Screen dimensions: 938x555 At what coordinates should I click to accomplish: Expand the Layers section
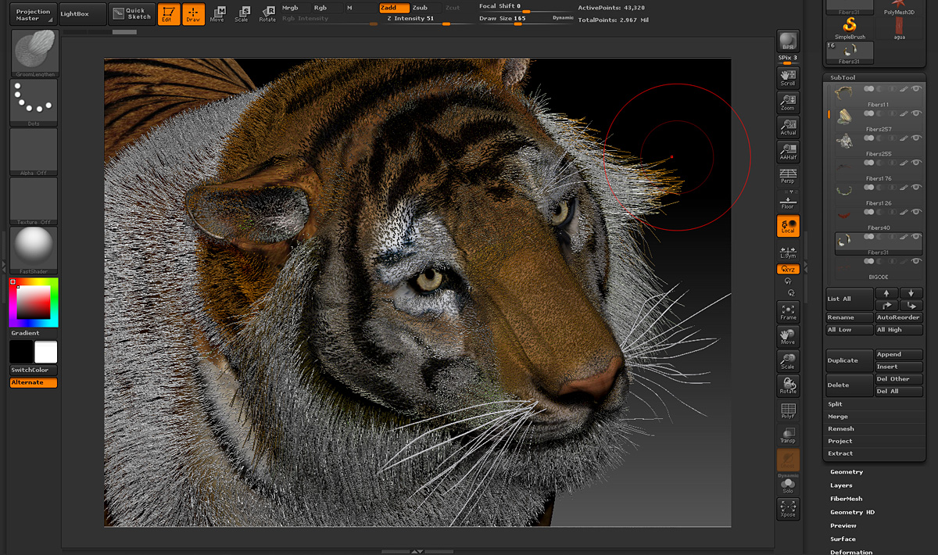841,485
